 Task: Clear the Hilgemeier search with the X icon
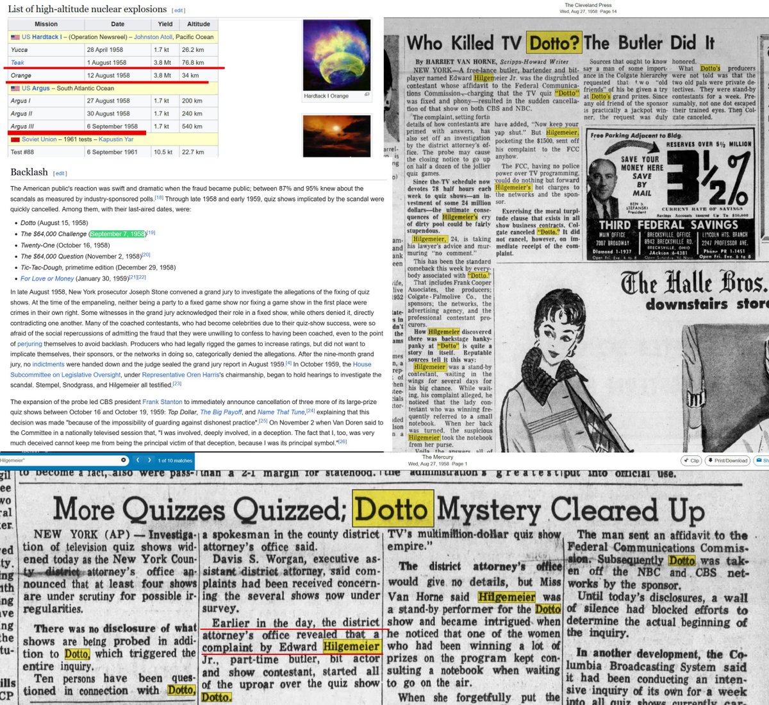pyautogui.click(x=124, y=460)
